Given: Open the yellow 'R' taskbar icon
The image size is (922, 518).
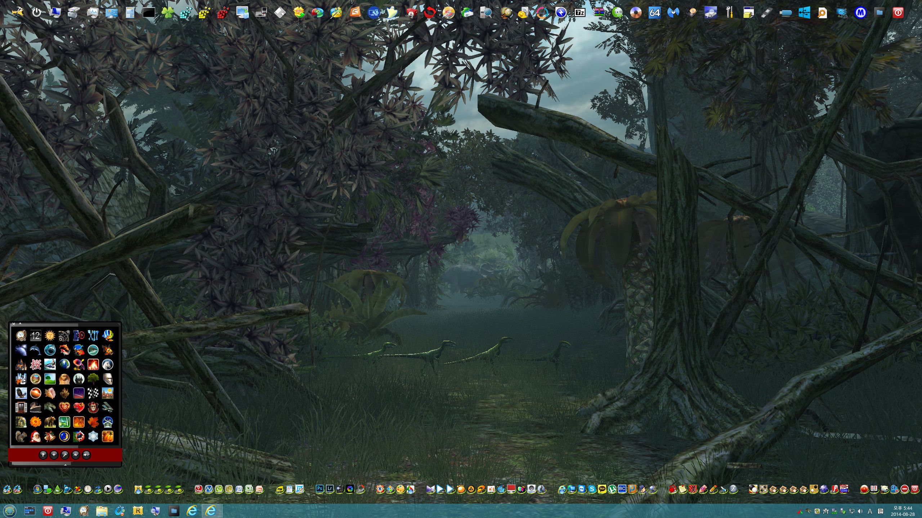Looking at the screenshot, I should pyautogui.click(x=138, y=511).
